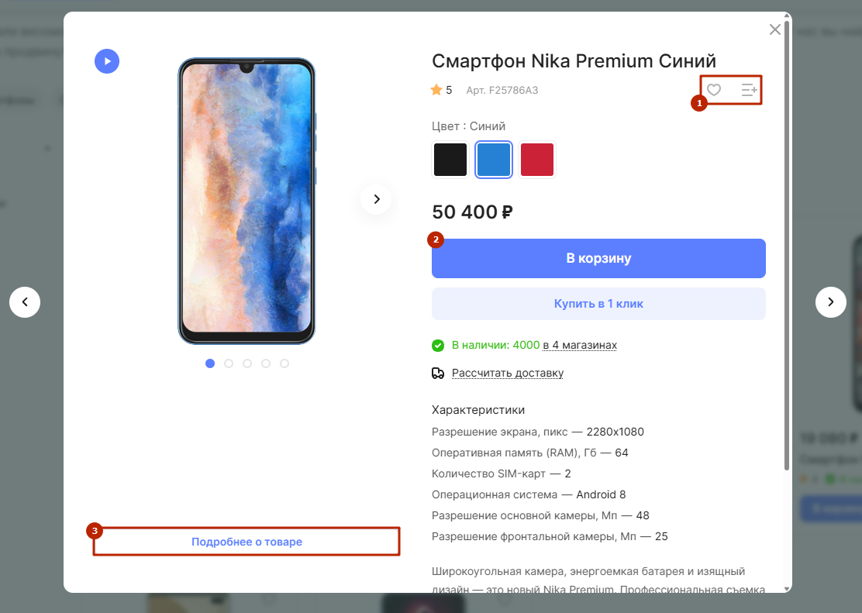Open the 'в 4 магазинах' availability link
This screenshot has height=613, width=862.
click(580, 345)
